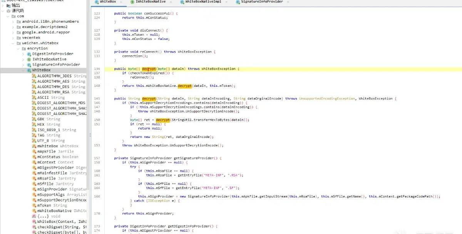This screenshot has width=462, height=234.
Task: Click connection() call on line 133
Action: pos(135,56)
